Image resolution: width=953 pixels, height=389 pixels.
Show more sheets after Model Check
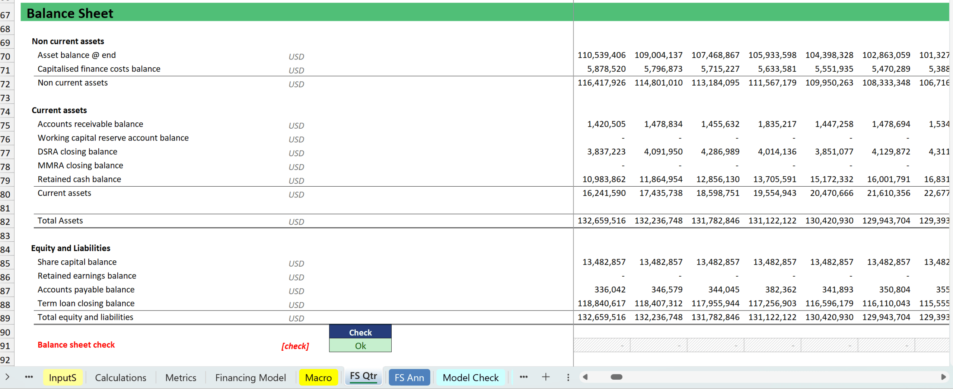click(523, 377)
